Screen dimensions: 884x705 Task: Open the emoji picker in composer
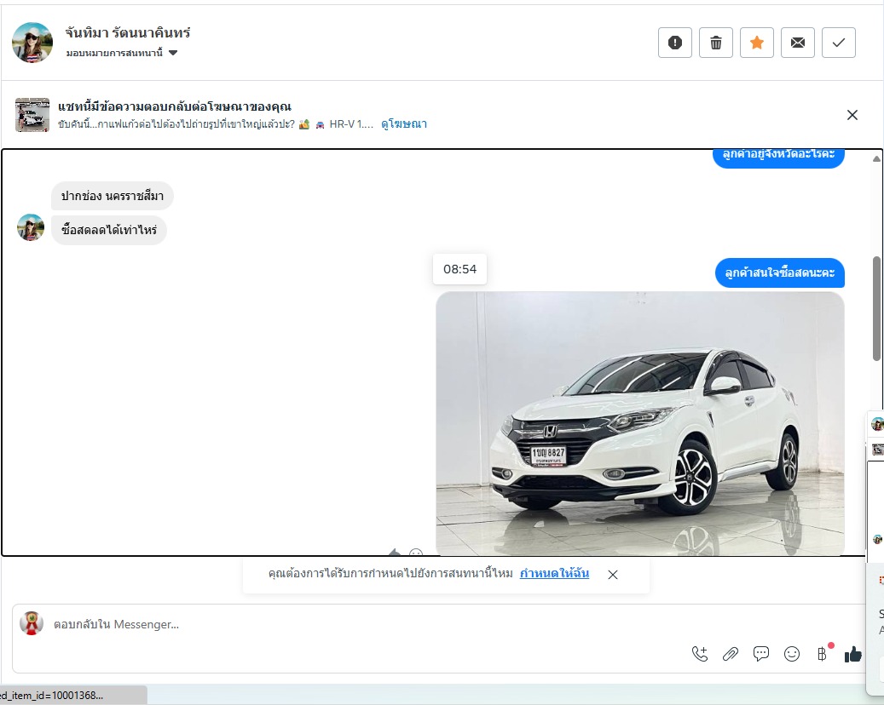point(792,654)
